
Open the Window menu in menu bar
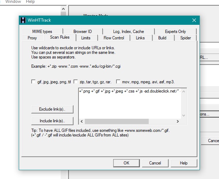pyautogui.click(x=13, y=2)
